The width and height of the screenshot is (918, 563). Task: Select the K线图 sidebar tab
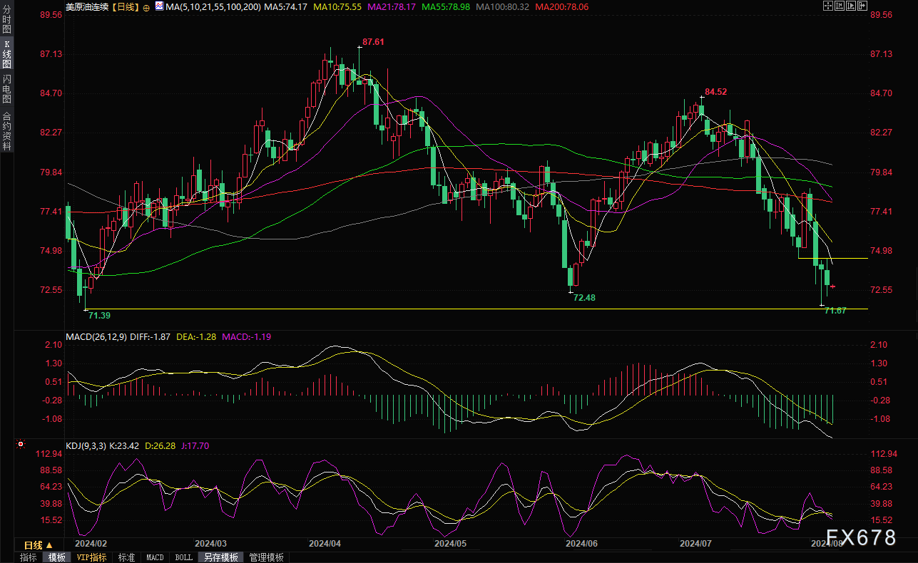click(x=7, y=54)
